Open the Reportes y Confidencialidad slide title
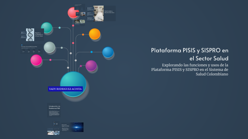The height and width of the screenshot is (139, 248). coord(39,35)
